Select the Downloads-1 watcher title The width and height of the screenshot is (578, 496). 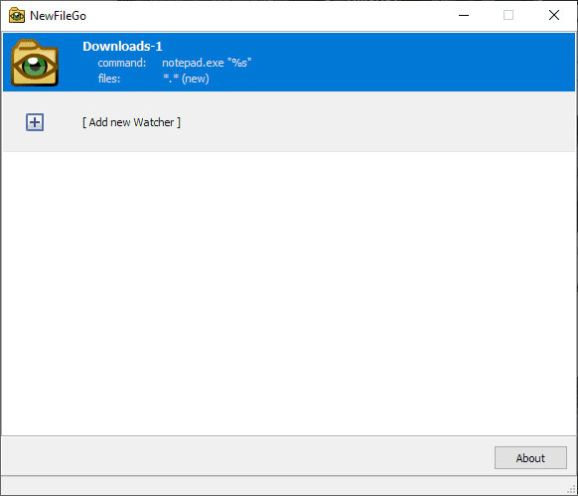[122, 46]
